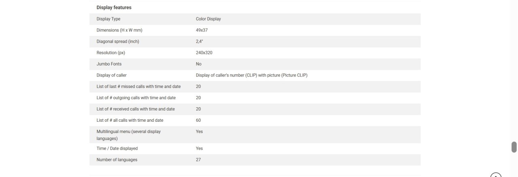Click the Color Display value

(x=208, y=19)
